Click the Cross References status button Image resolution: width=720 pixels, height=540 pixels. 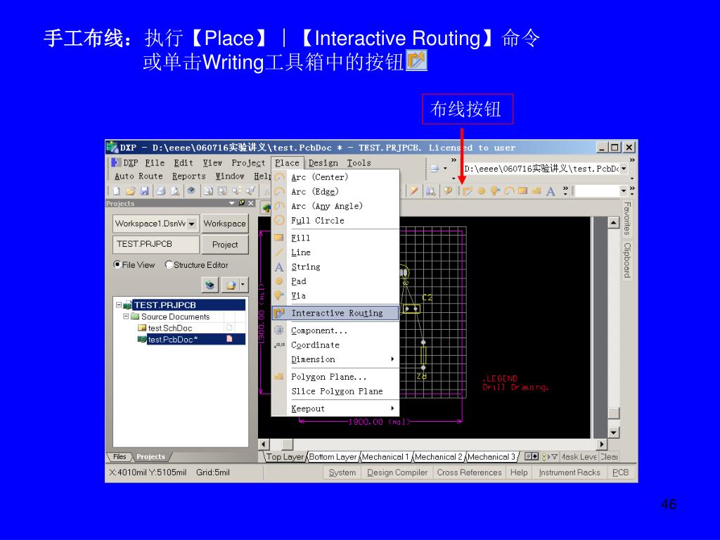[x=469, y=472]
